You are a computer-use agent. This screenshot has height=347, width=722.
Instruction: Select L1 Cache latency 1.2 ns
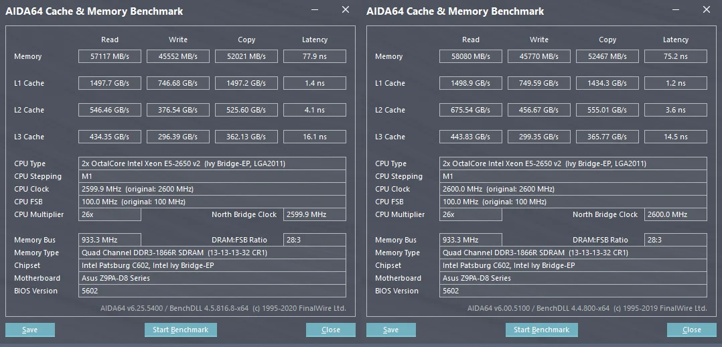tap(676, 83)
